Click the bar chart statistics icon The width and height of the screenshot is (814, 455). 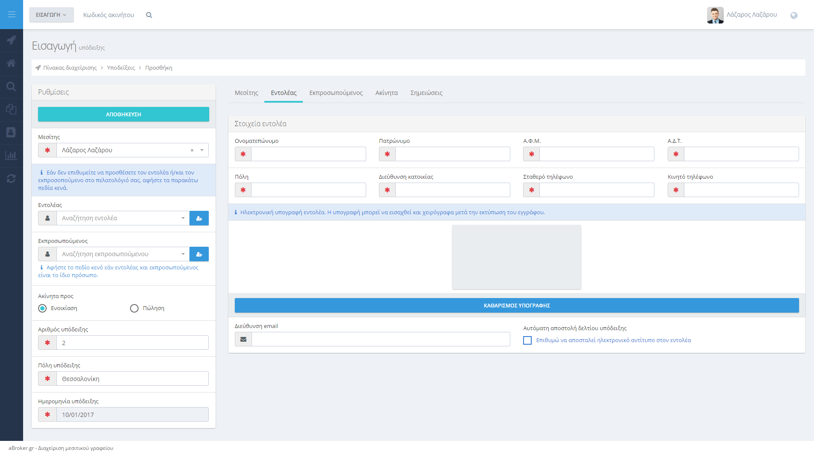tap(12, 156)
